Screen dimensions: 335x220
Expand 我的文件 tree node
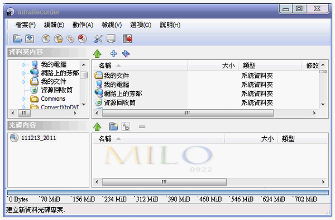[24, 82]
